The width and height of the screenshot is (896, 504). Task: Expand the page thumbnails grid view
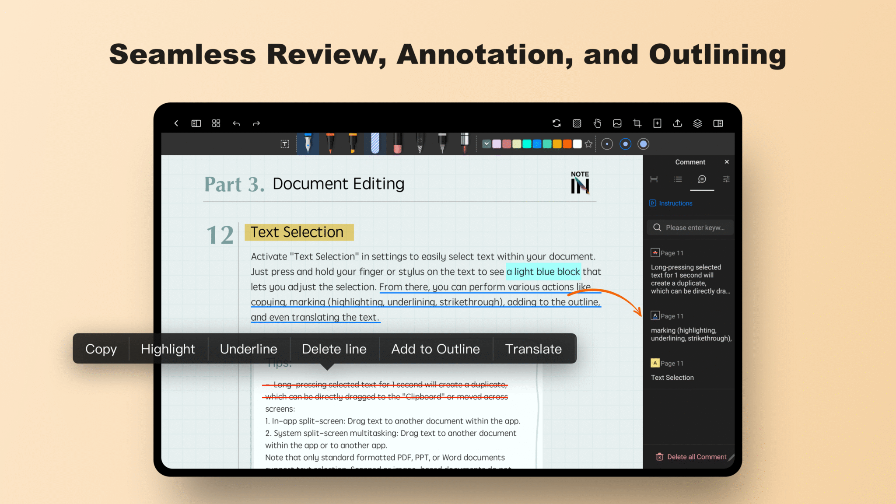(x=216, y=123)
